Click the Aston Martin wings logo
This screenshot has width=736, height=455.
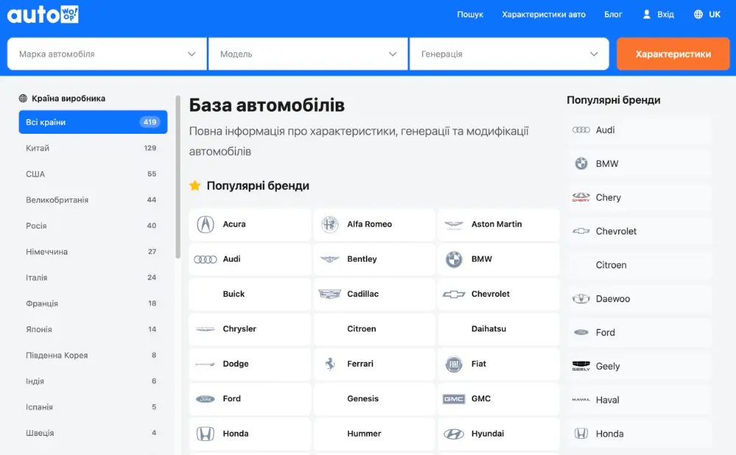coord(454,225)
